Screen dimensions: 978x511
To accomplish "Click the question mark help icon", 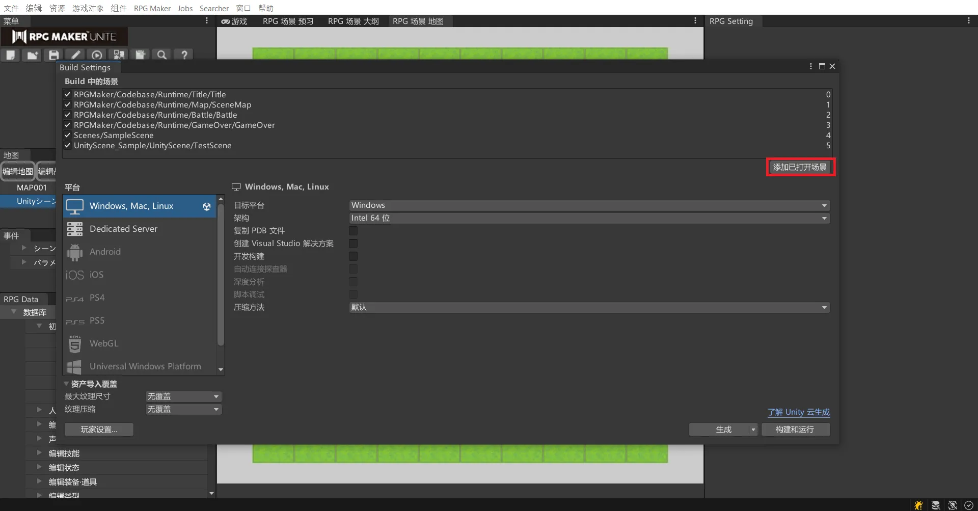I will (x=184, y=55).
